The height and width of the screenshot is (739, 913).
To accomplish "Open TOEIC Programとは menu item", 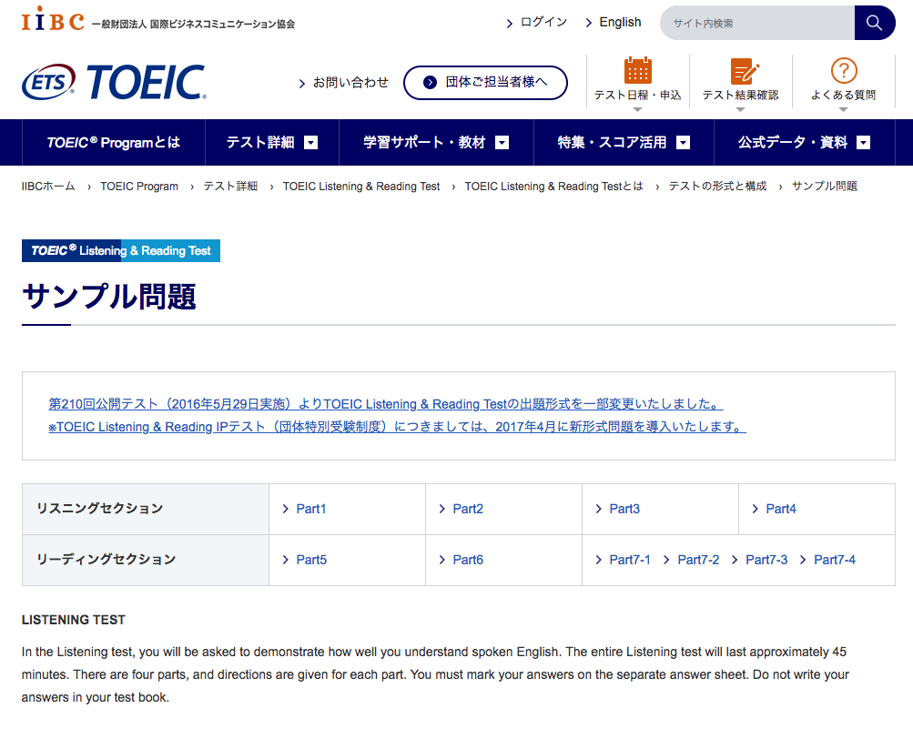I will coord(114,143).
